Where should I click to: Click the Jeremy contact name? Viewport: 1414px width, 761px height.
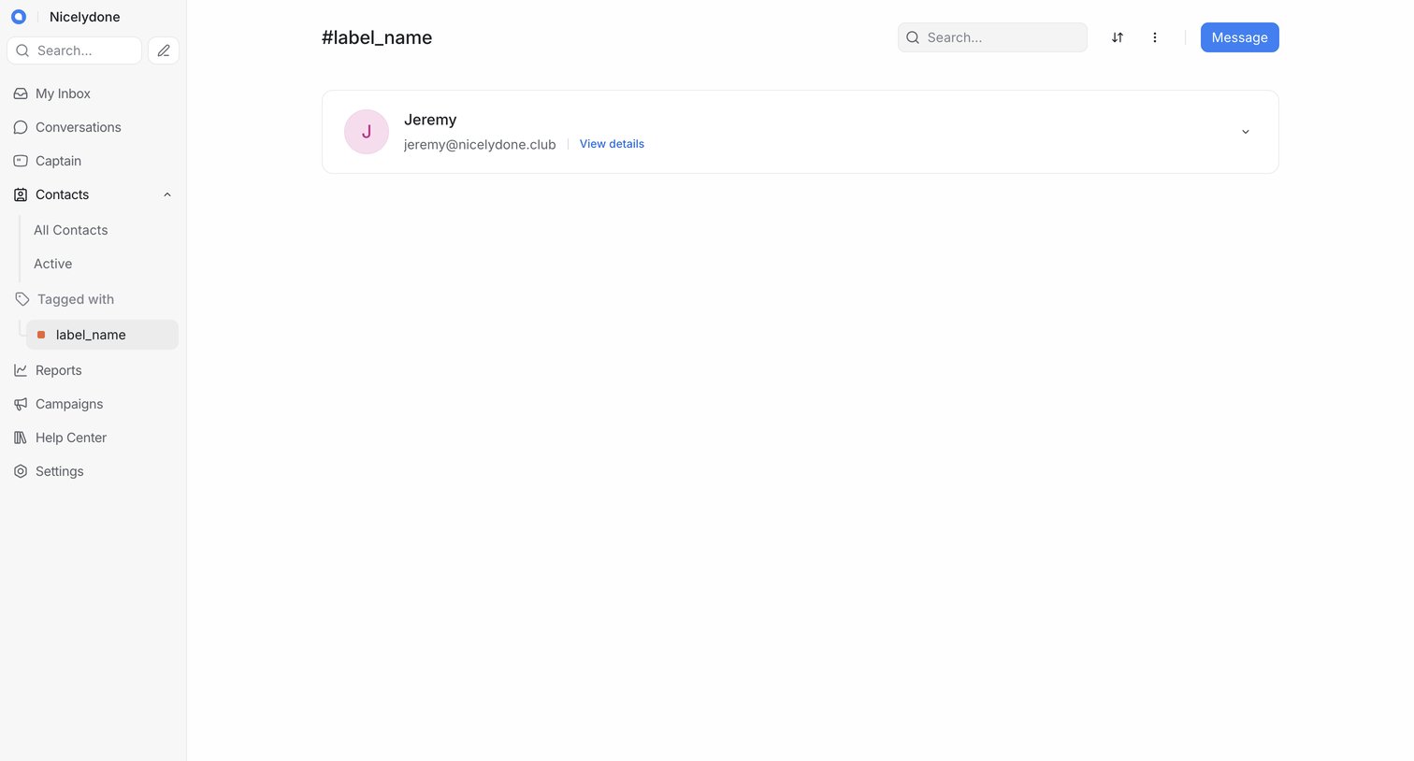click(430, 120)
